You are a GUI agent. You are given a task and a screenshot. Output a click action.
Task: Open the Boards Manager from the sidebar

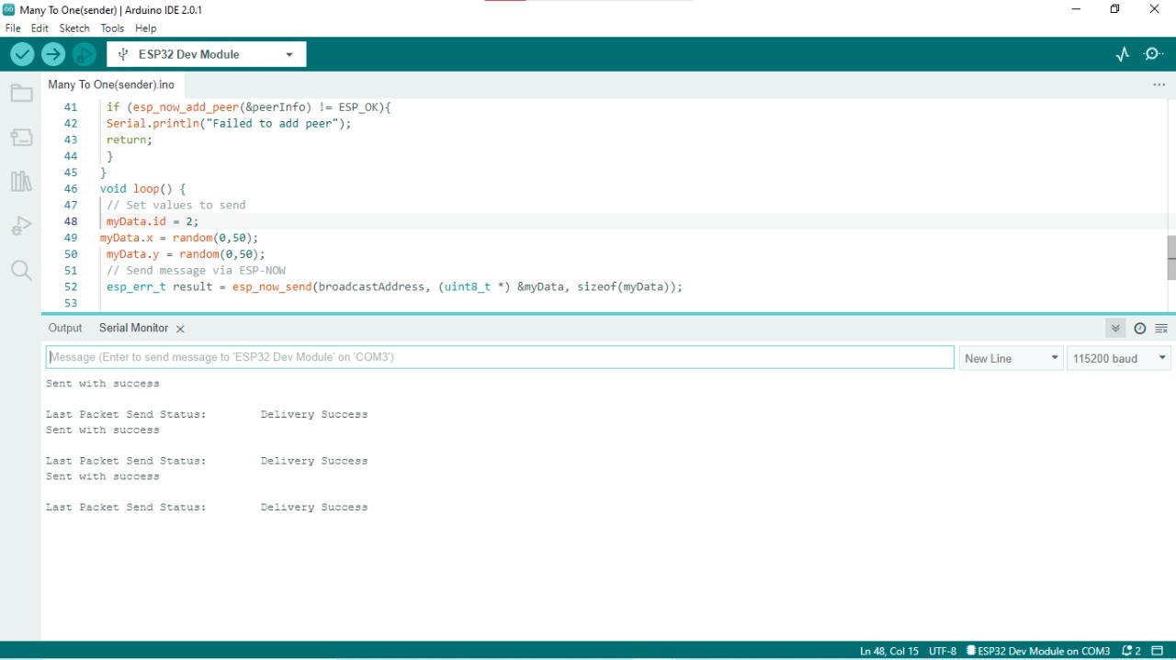21,137
